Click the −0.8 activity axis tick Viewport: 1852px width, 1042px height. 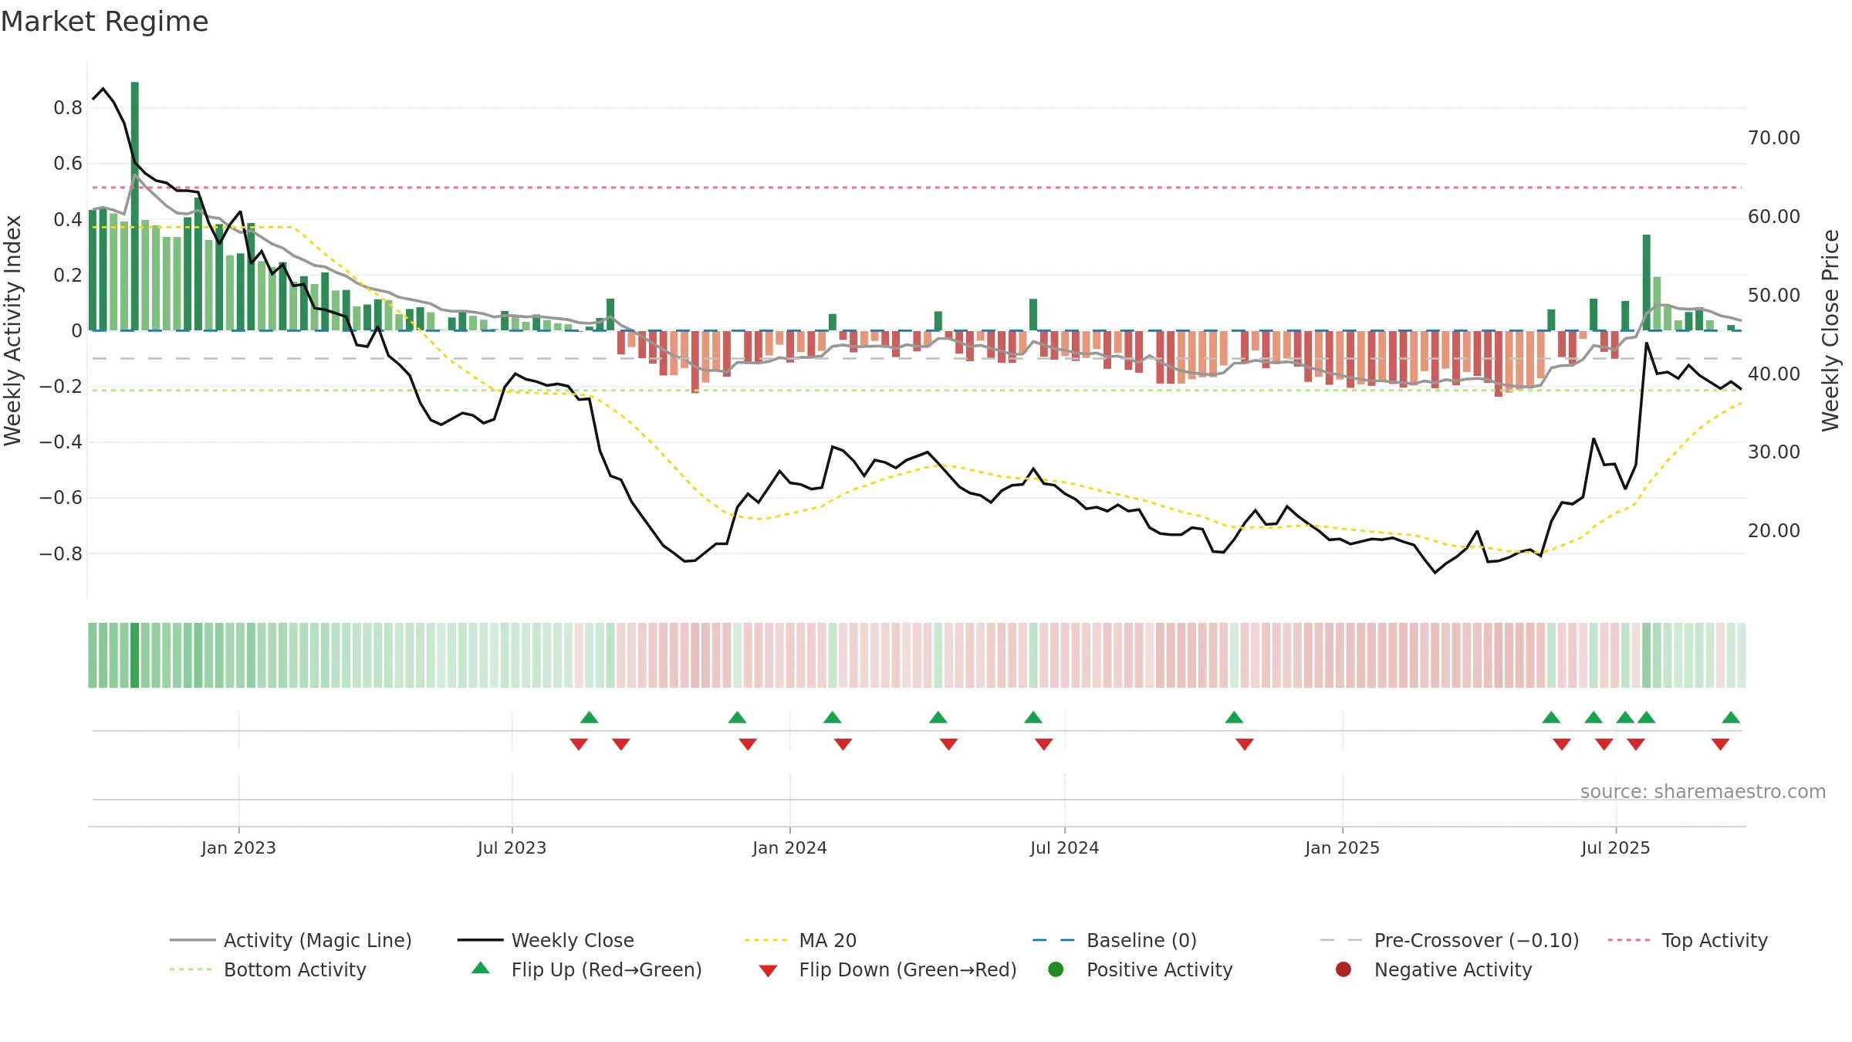click(x=61, y=554)
